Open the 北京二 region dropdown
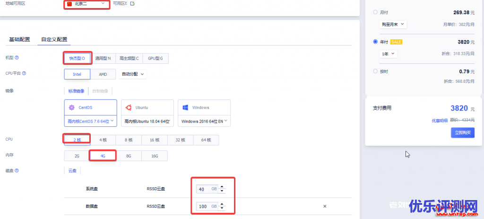484x219 pixels. pyautogui.click(x=87, y=4)
